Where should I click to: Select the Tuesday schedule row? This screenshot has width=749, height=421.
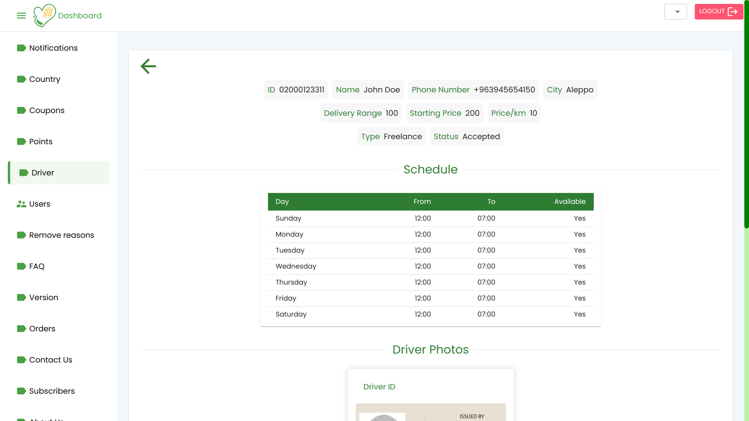[431, 250]
